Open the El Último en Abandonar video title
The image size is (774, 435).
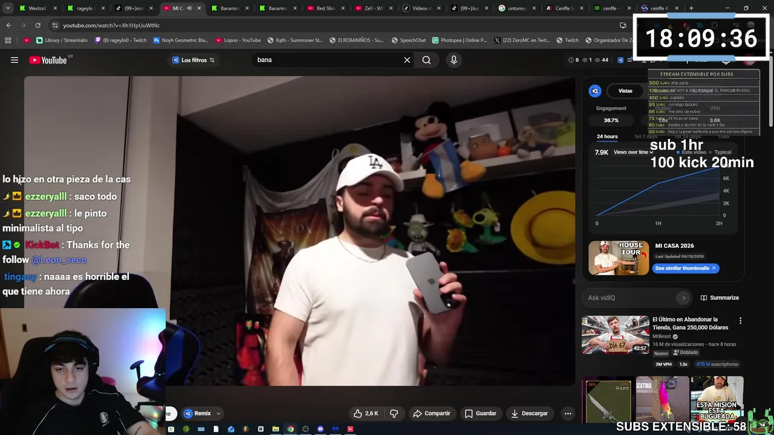tap(690, 323)
